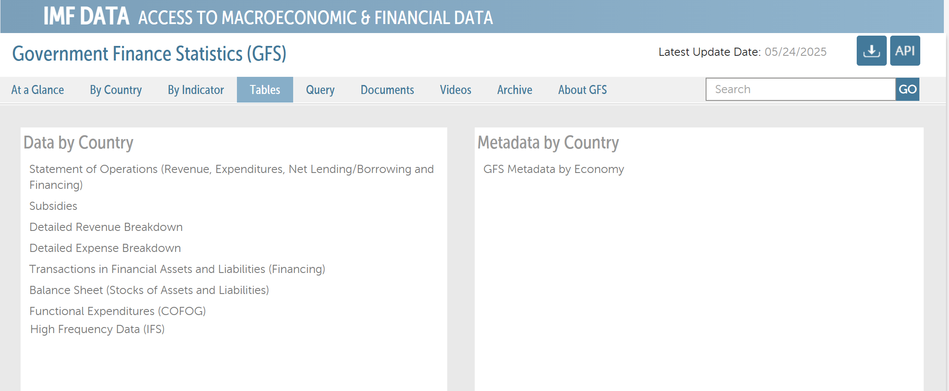Click the Detailed Revenue Breakdown link
Viewport: 949px width, 391px height.
(x=106, y=227)
